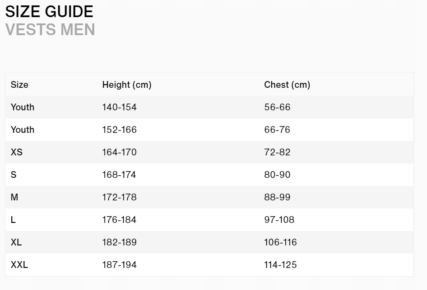Click the 66-76 chest value
This screenshot has height=290, width=427.
[277, 130]
